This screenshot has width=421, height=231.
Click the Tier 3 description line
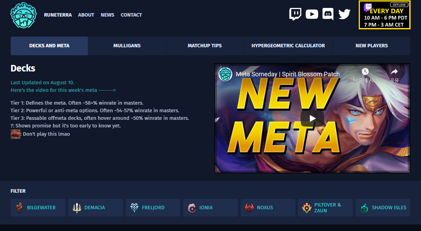[100, 118]
